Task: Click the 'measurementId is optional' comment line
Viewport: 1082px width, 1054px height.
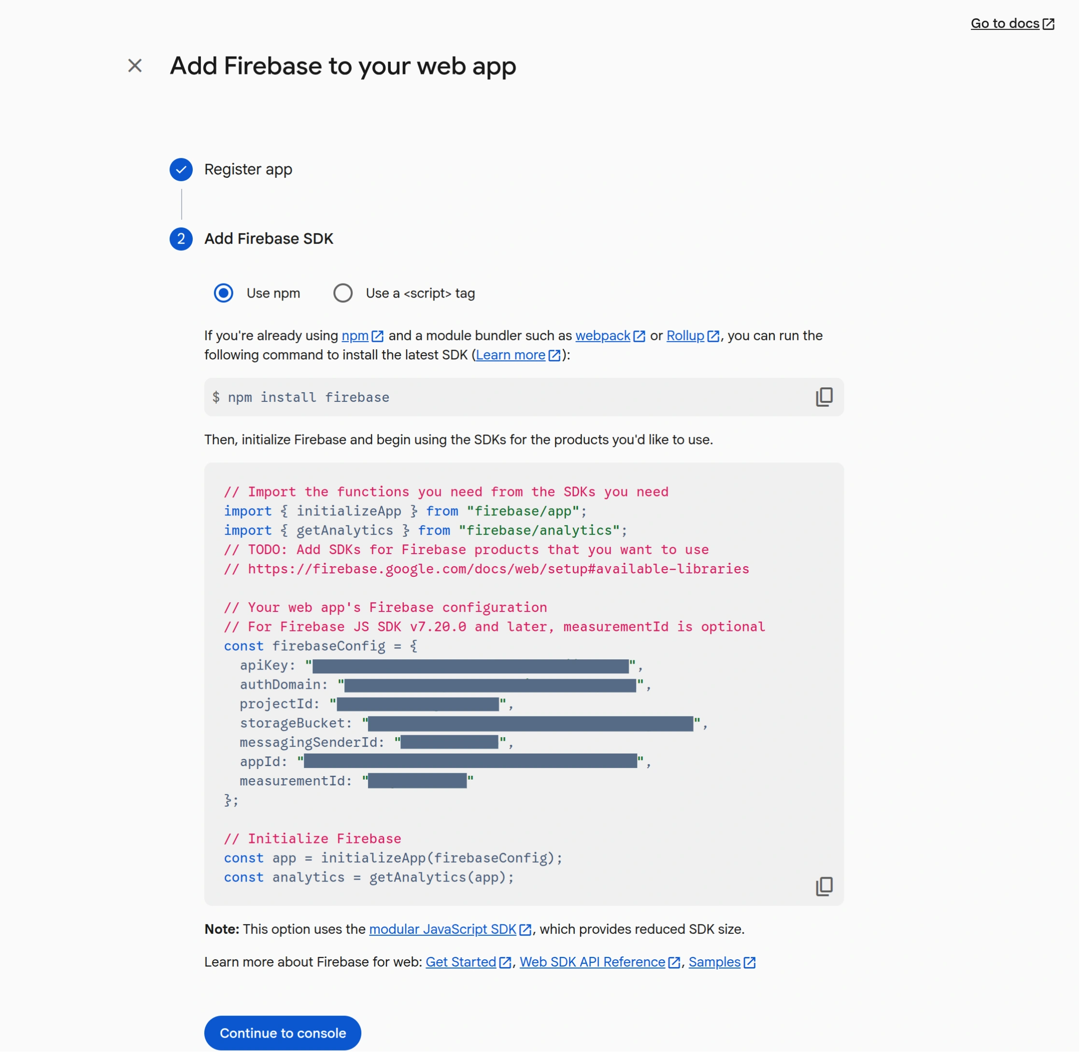Action: pyautogui.click(x=496, y=628)
